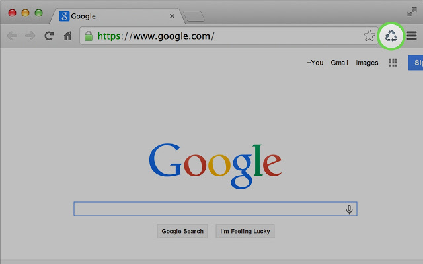The image size is (423, 264).
Task: Open the +You link
Action: [315, 63]
